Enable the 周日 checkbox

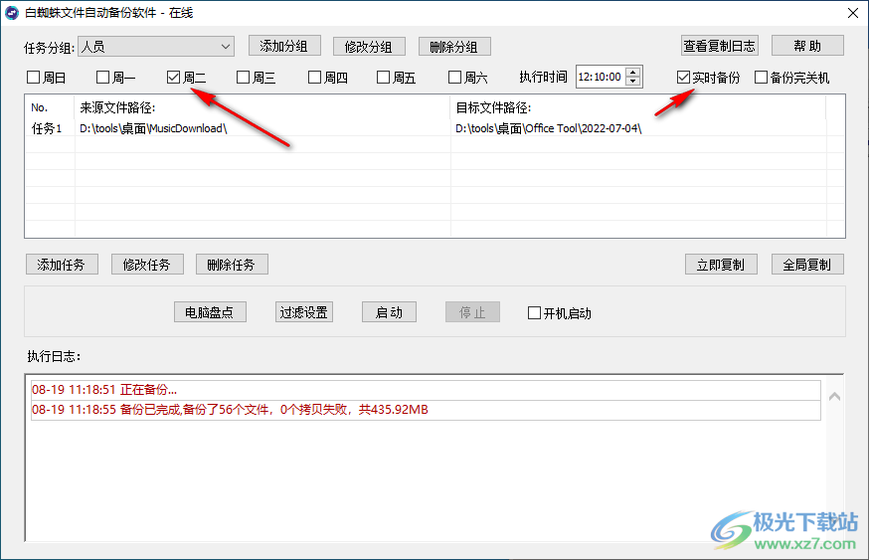[33, 77]
